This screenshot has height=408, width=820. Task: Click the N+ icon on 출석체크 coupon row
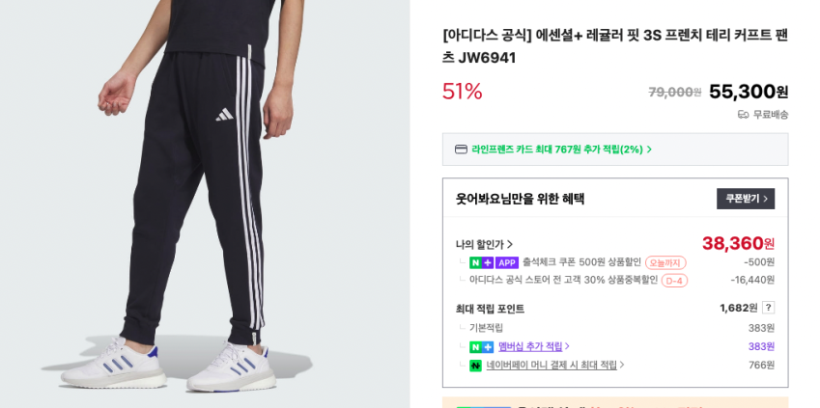[x=481, y=262]
